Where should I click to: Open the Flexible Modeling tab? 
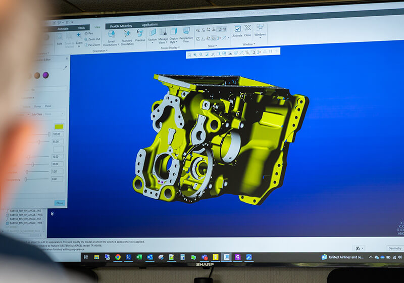tap(121, 26)
